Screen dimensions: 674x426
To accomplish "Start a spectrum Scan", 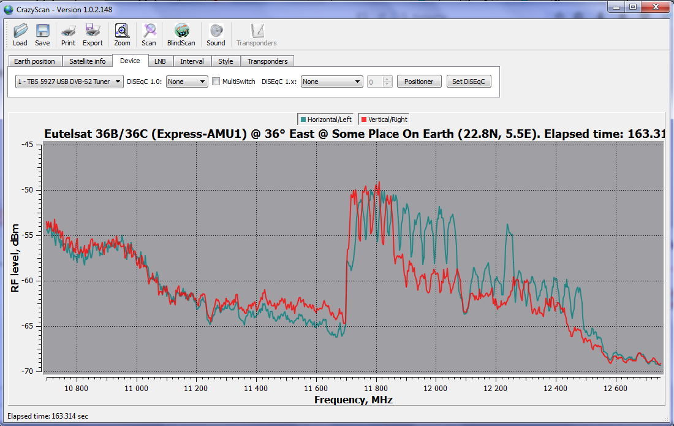I will click(149, 32).
